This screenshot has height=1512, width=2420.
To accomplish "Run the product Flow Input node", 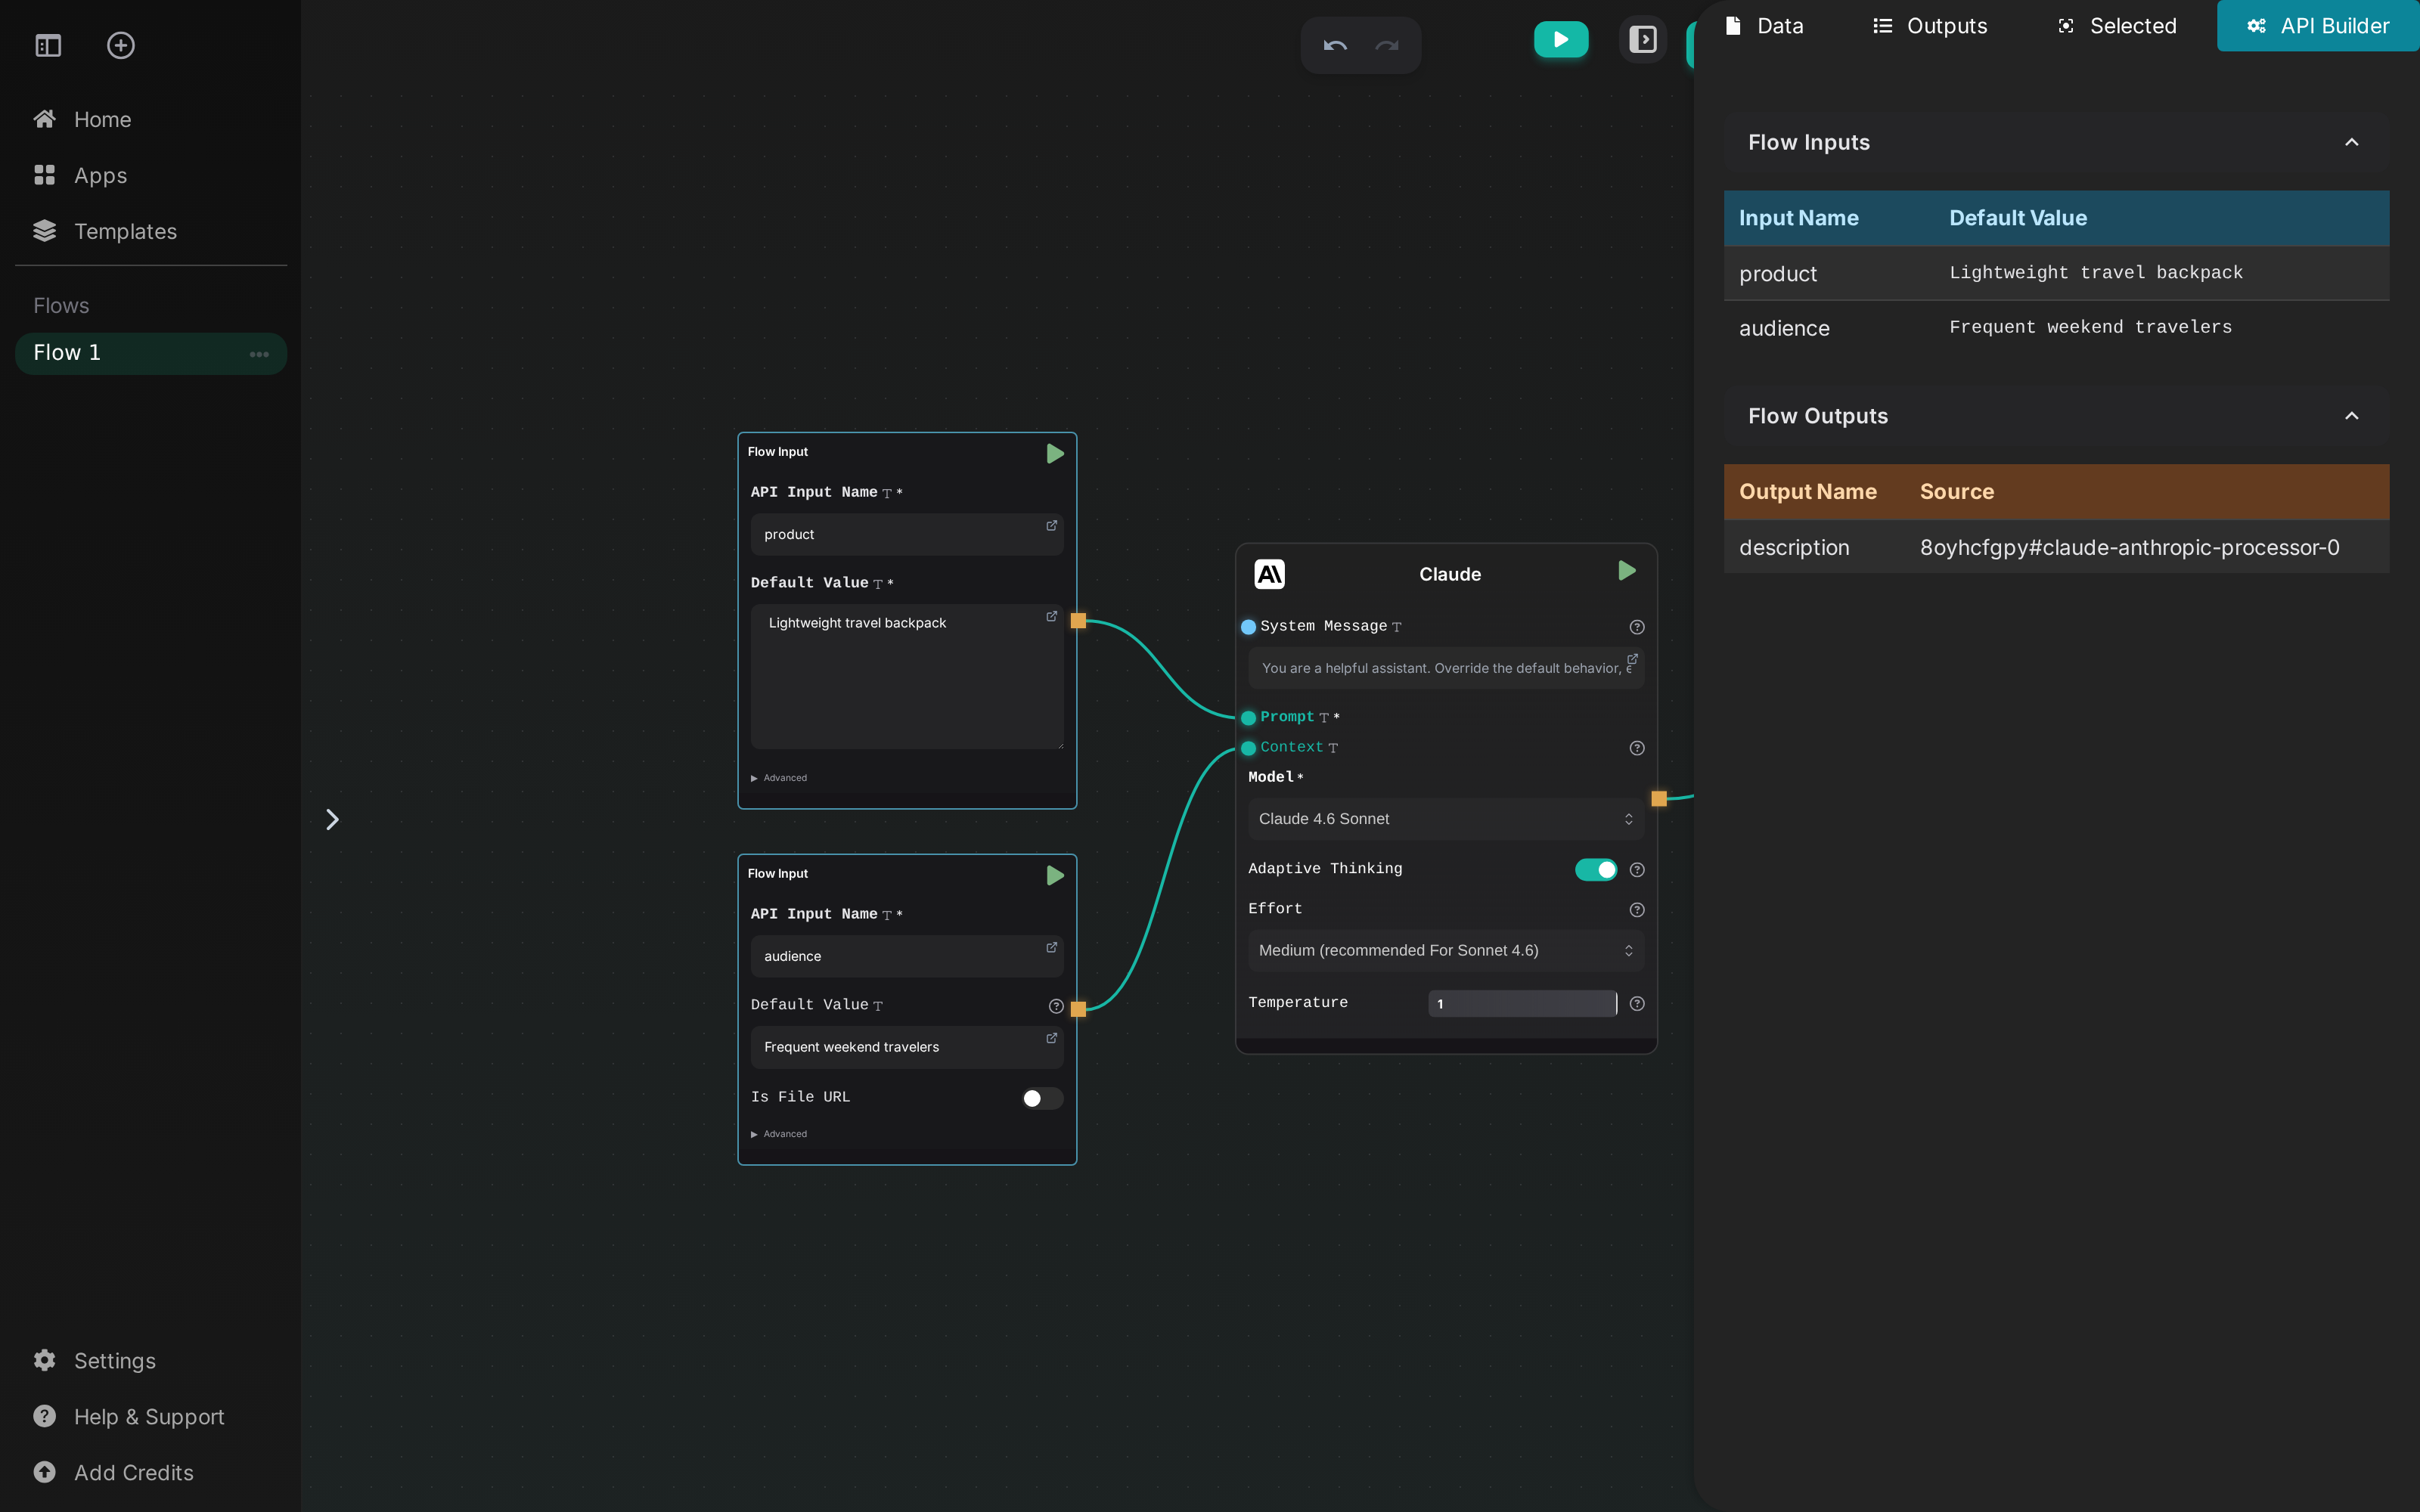I will [x=1055, y=454].
